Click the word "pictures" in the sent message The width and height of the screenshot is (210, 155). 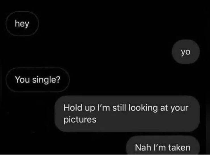click(x=80, y=120)
